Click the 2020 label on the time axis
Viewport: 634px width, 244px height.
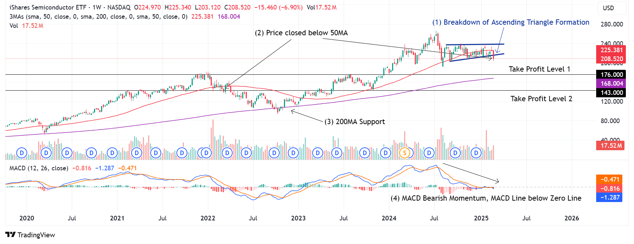click(x=27, y=218)
